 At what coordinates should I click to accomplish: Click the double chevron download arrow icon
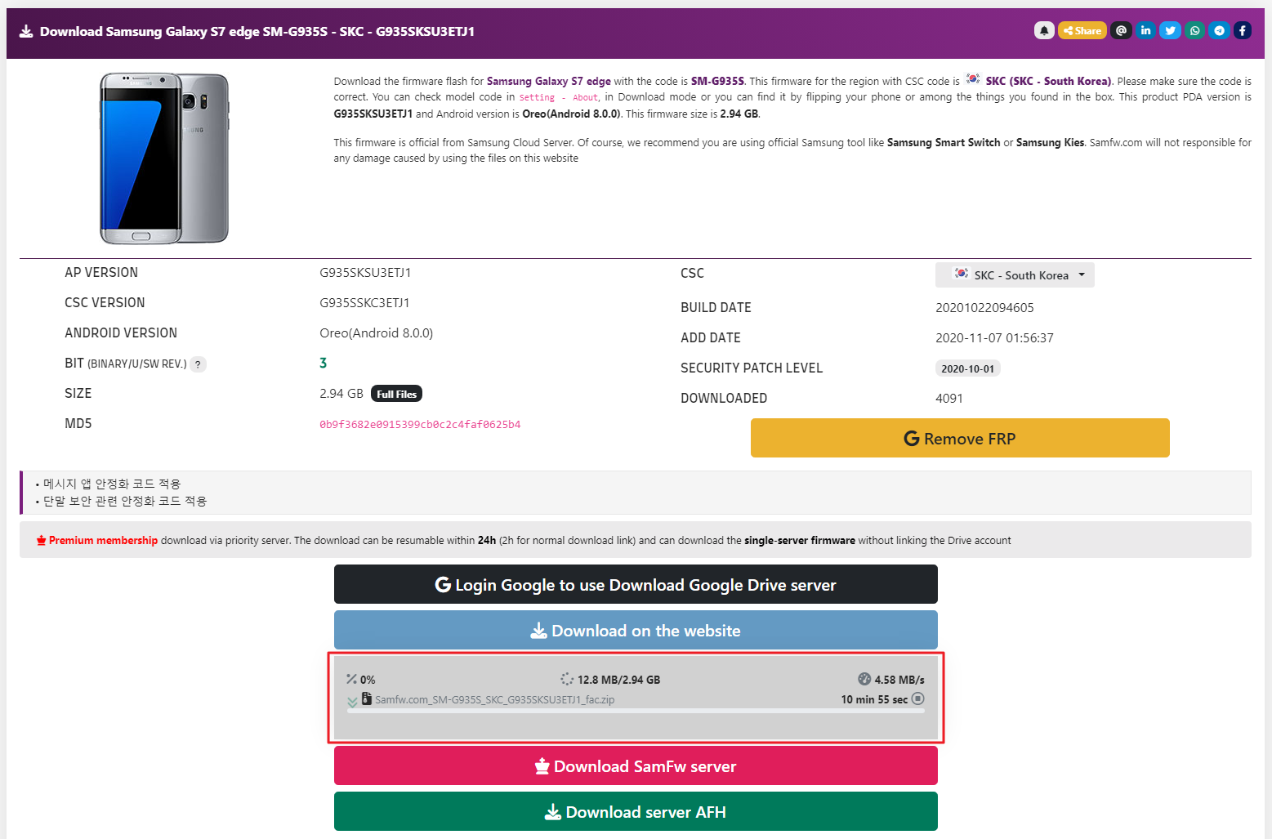tap(352, 701)
